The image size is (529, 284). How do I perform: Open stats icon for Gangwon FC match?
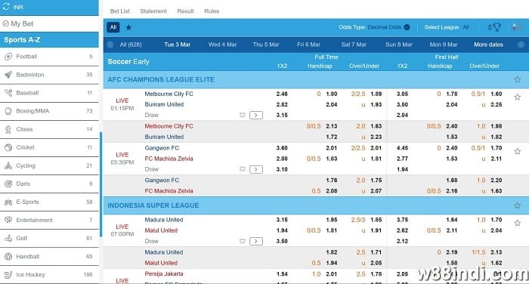pos(243,169)
